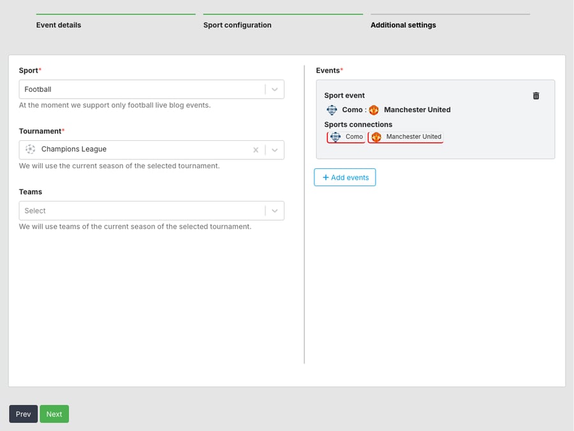The height and width of the screenshot is (431, 574).
Task: Click the 'current season of the selected tournament' hint under Tournament
Action: pos(119,166)
